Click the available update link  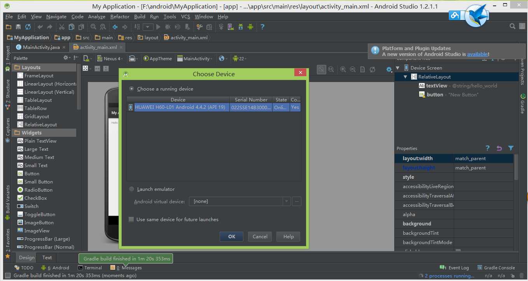[477, 54]
